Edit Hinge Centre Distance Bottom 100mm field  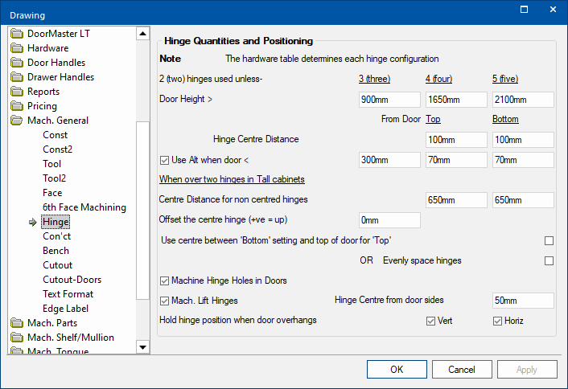click(x=523, y=140)
